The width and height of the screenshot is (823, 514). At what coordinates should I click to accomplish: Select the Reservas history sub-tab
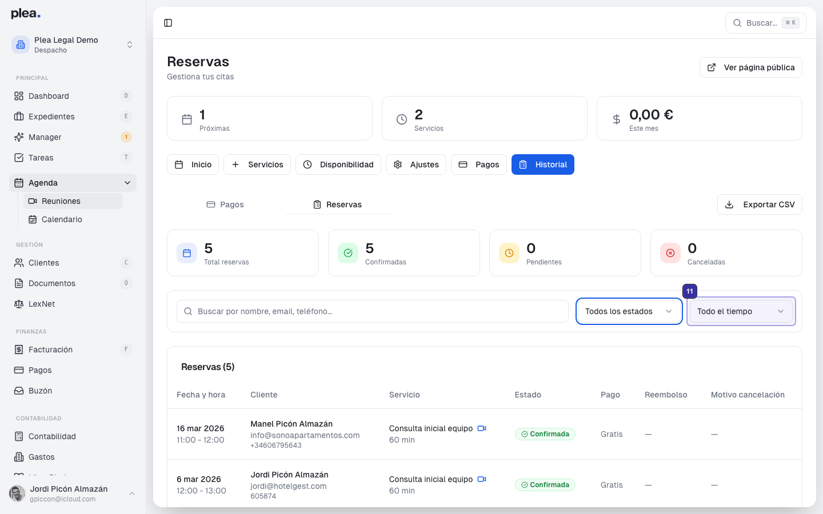(x=337, y=204)
